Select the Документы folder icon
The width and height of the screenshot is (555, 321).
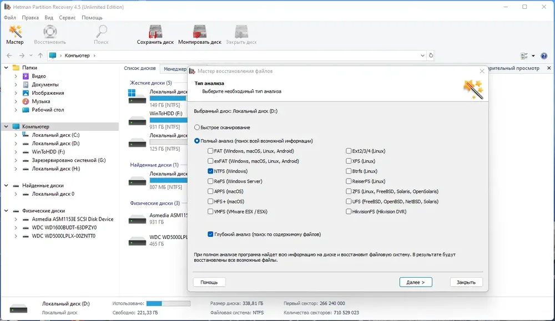(x=26, y=84)
